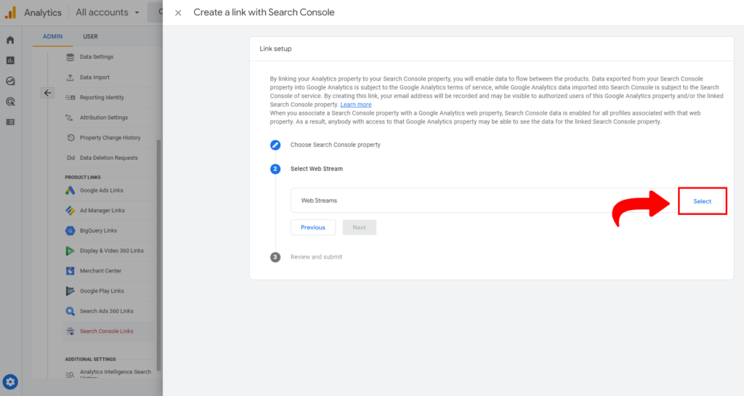Click the Attribution Settings icon
Screen dimensions: 744x396
(70, 118)
